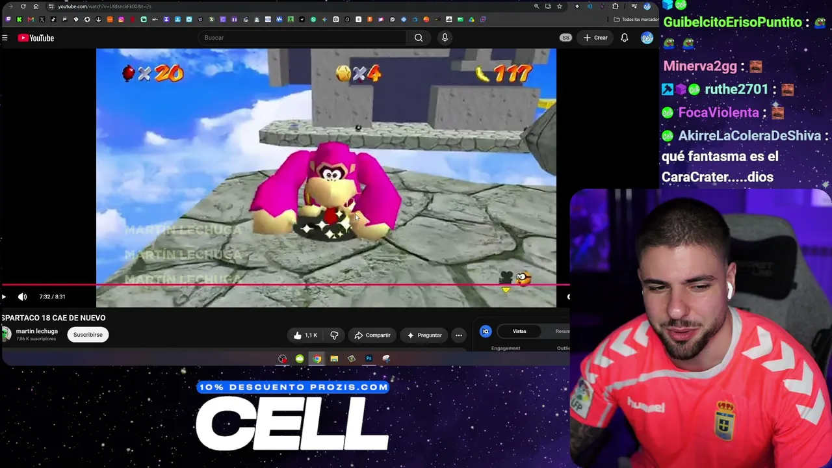The width and height of the screenshot is (832, 468).
Task: Open YouTube notifications bell
Action: pos(624,38)
